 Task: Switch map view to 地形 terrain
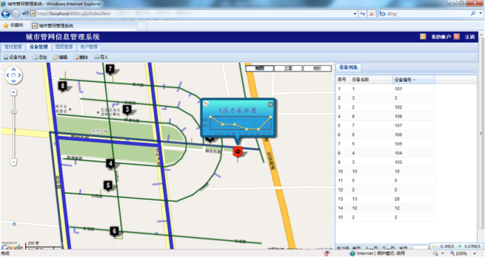click(x=317, y=68)
